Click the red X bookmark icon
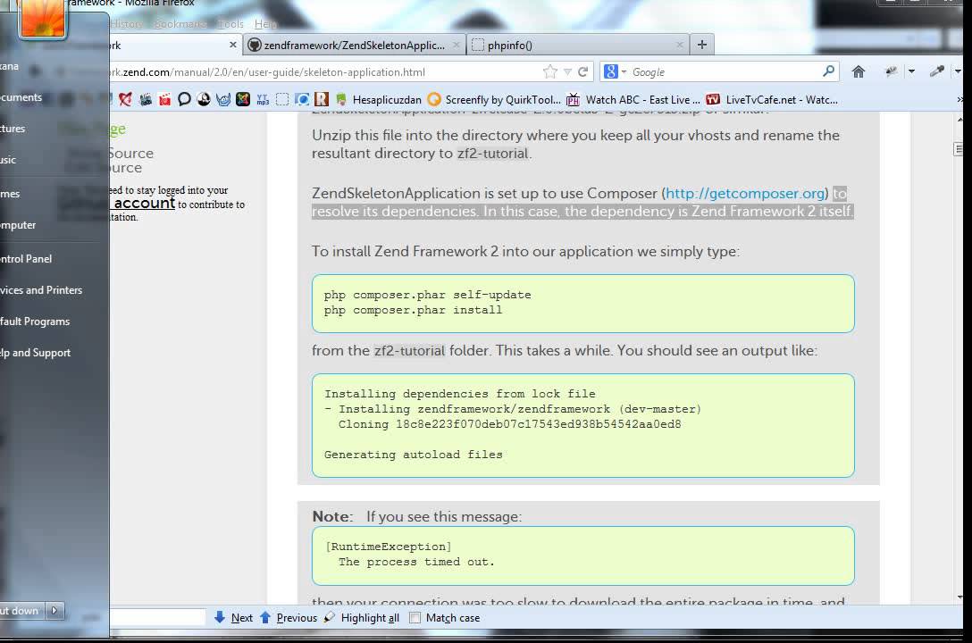 [x=125, y=99]
